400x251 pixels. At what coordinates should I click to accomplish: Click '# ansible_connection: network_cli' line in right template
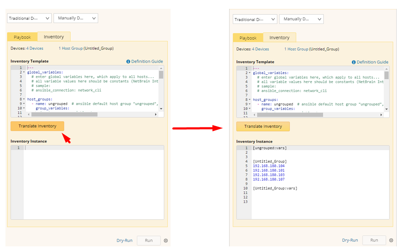click(292, 91)
